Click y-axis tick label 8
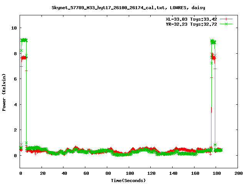246x184 pixels. (15, 54)
